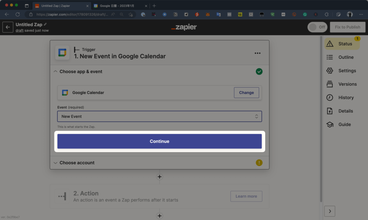Add page to favorites star icon
This screenshot has width=368, height=220.
tap(131, 14)
